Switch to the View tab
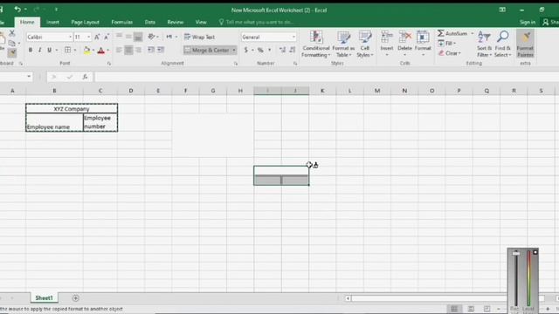 click(201, 22)
